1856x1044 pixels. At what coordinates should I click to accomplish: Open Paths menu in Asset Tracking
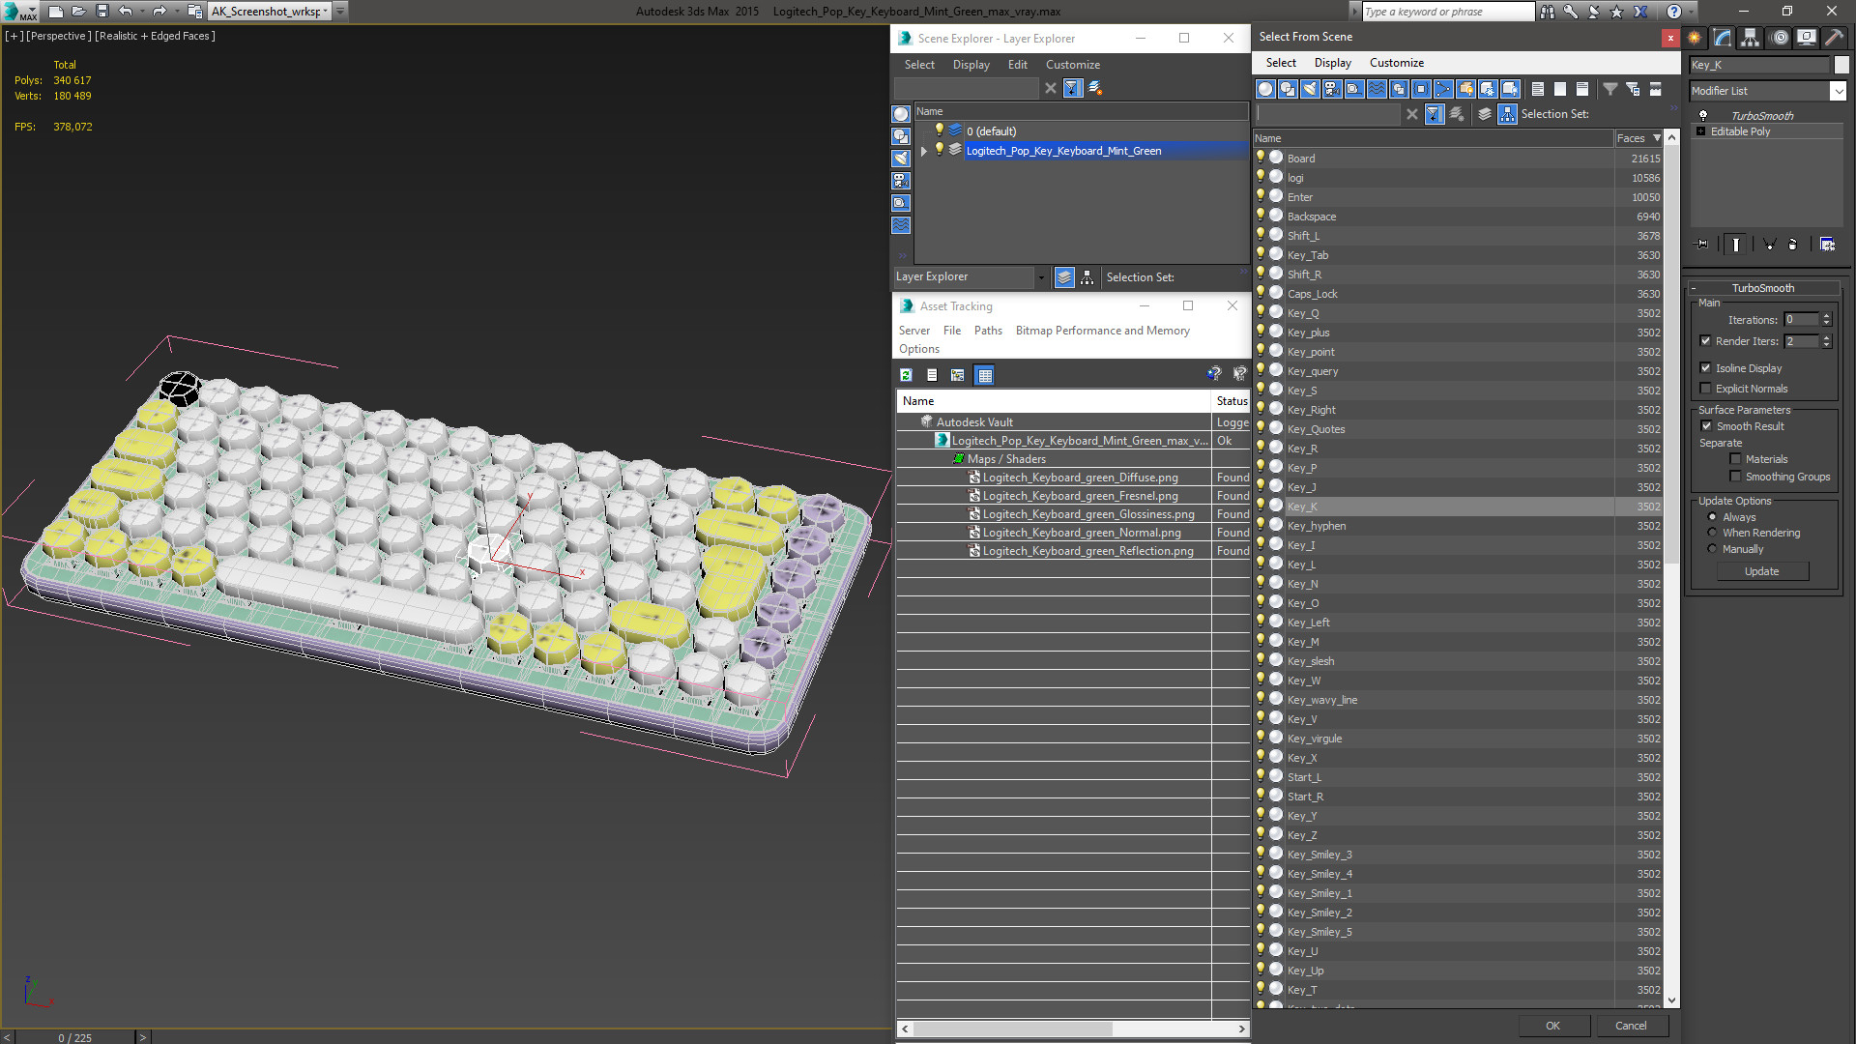click(988, 331)
